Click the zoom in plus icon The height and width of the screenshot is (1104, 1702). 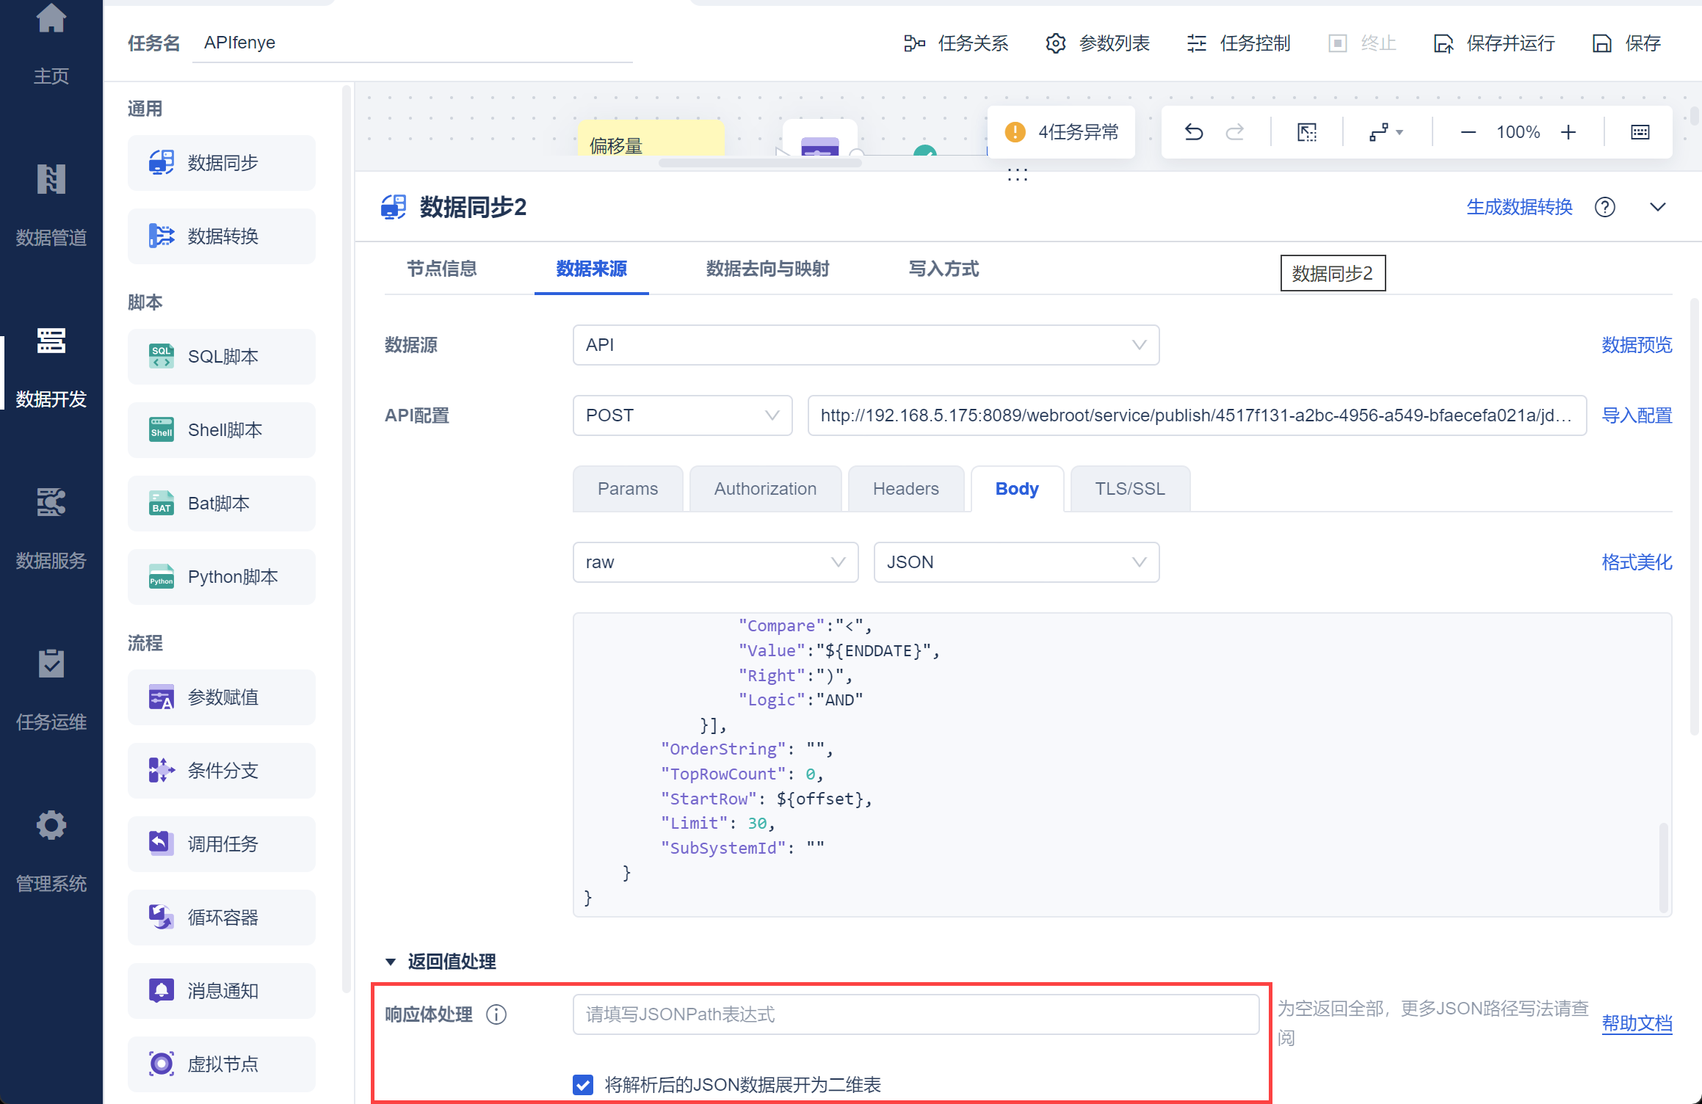click(1568, 132)
